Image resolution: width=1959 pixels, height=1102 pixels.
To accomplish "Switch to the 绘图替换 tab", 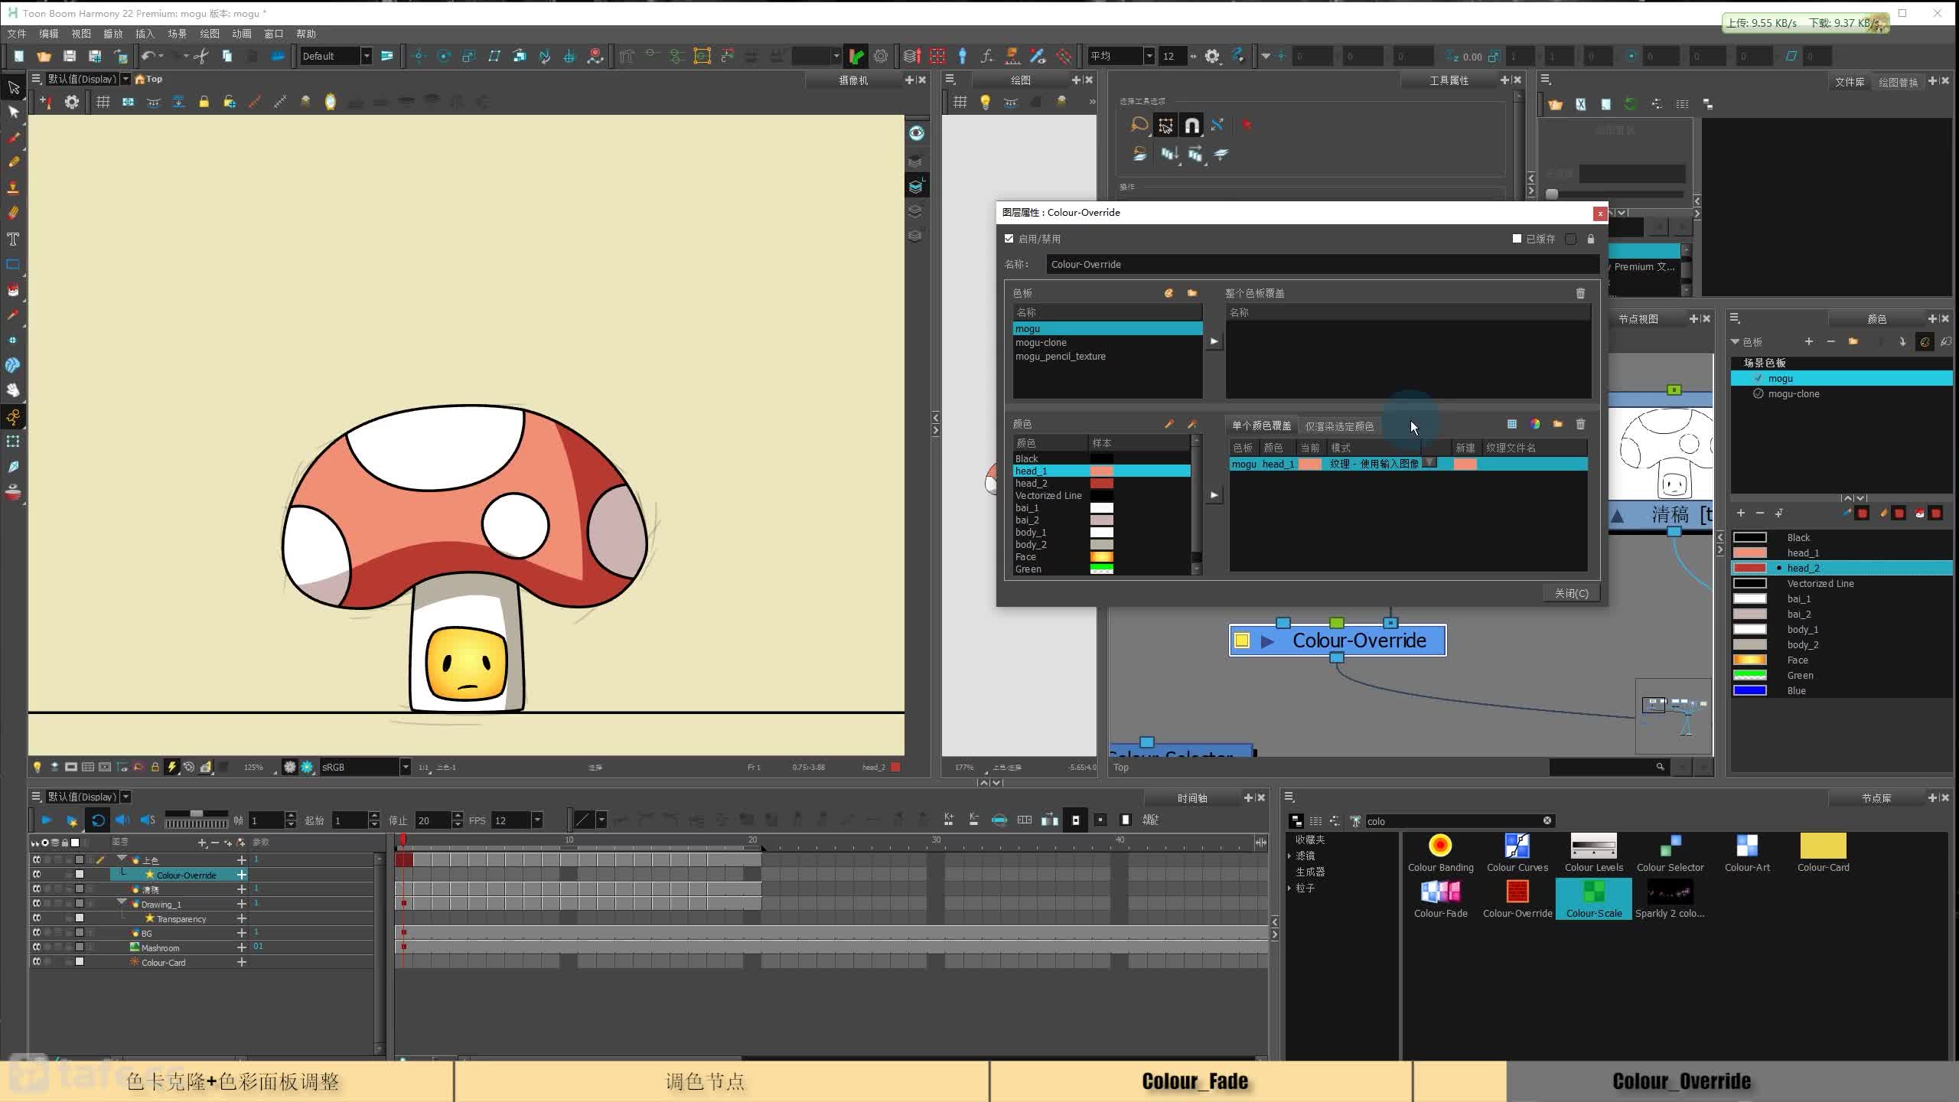I will click(1898, 82).
